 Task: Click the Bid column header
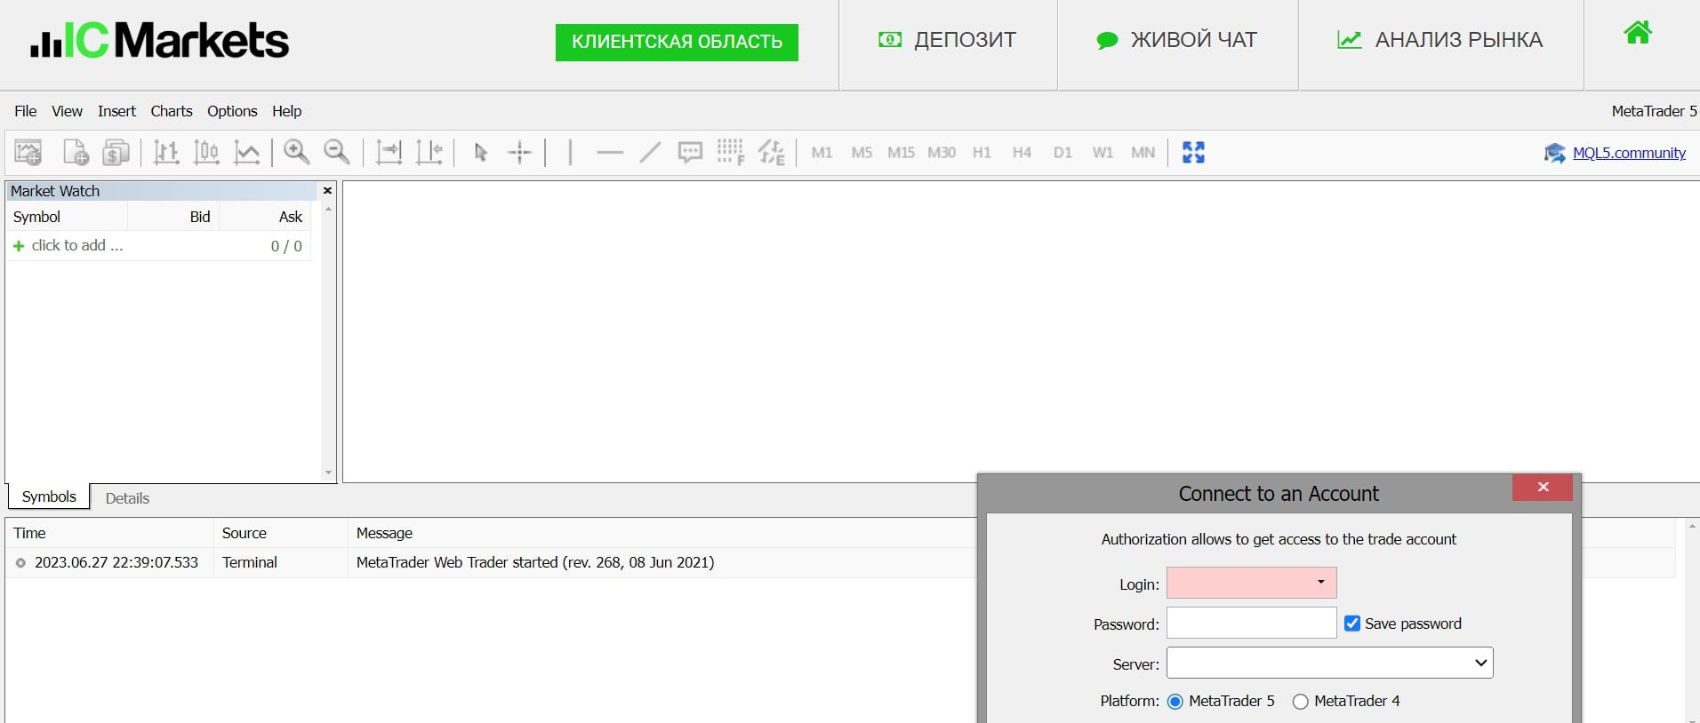pyautogui.click(x=173, y=217)
